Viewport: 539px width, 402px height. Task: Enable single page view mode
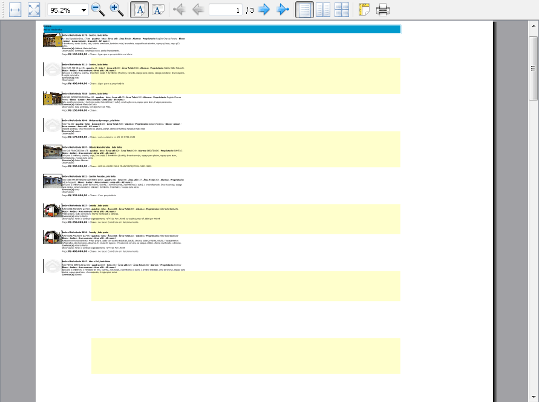(304, 10)
